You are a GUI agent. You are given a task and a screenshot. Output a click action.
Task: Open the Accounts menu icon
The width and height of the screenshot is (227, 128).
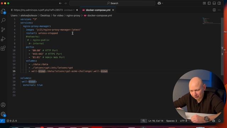point(3,105)
